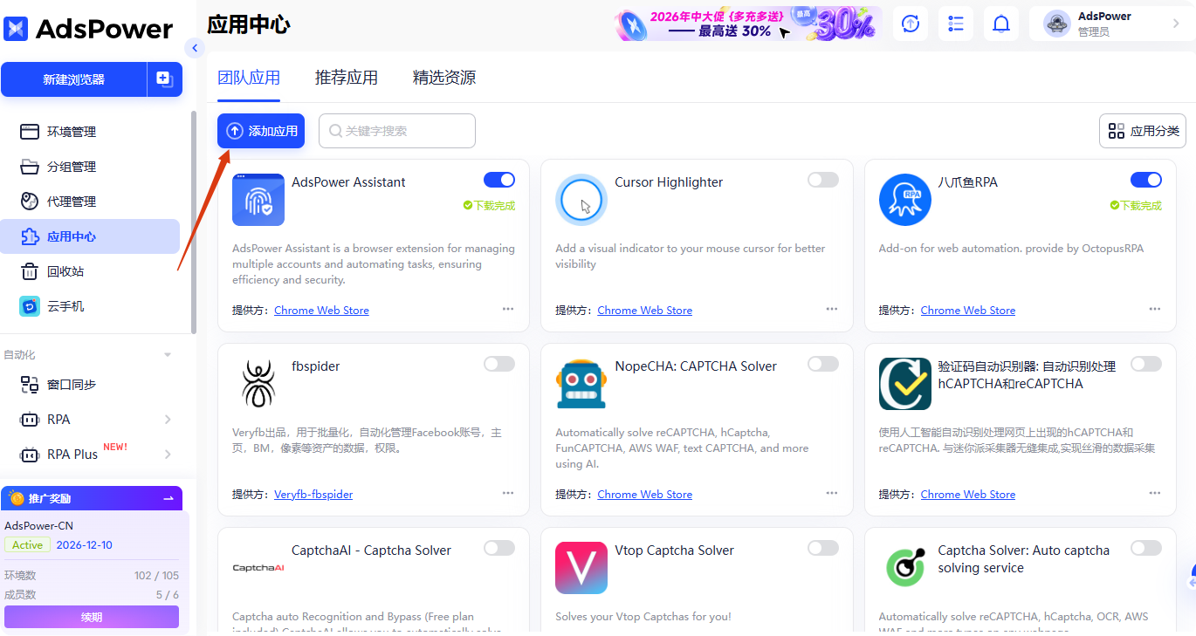Open more options on fbspider card
Screen dimensions: 1196x636
pyautogui.click(x=508, y=493)
